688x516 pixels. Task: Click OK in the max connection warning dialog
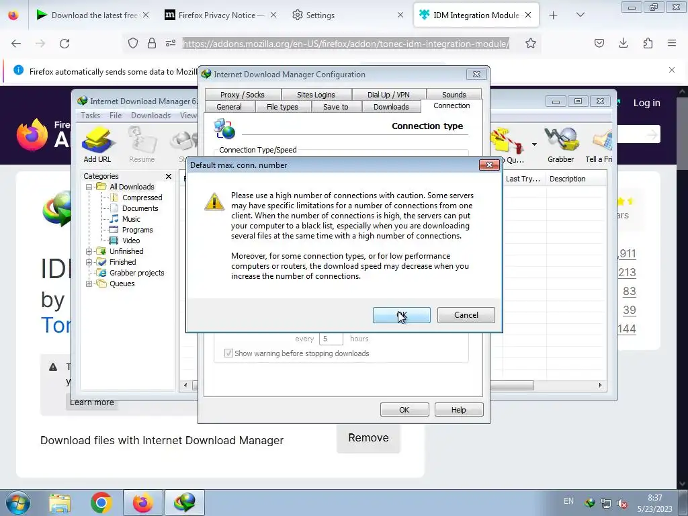(402, 315)
